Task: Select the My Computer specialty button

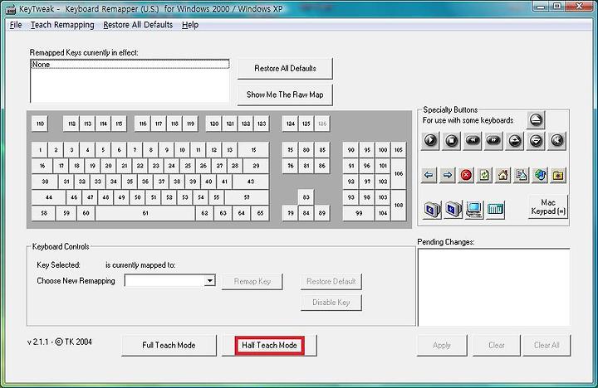Action: 473,209
